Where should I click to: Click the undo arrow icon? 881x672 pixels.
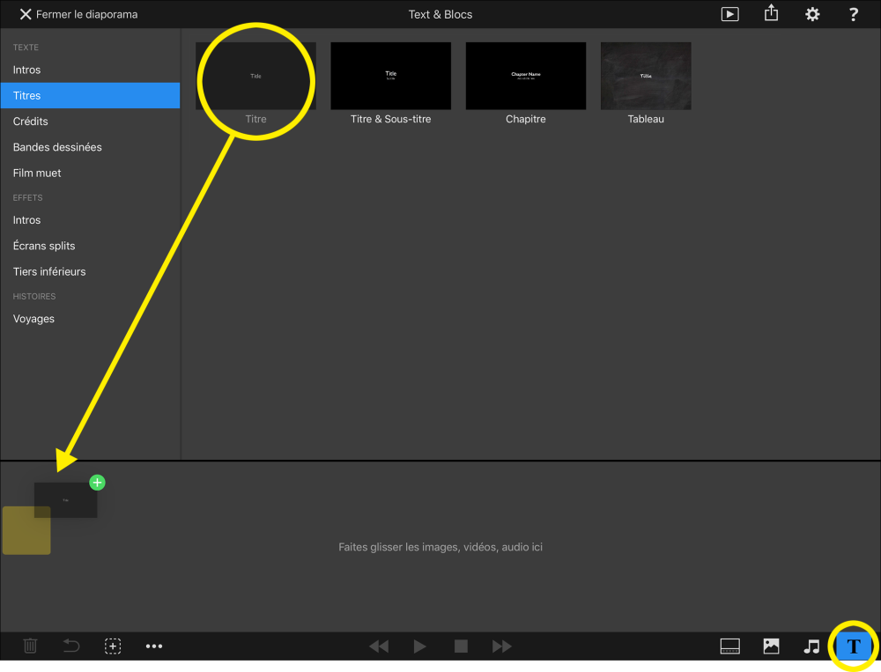click(71, 646)
